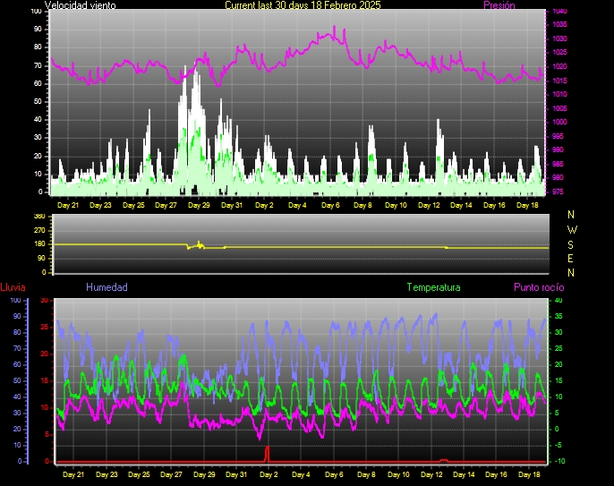Select the yellow chart title with the date
Viewport: 614px width, 486px height.
coord(303,5)
